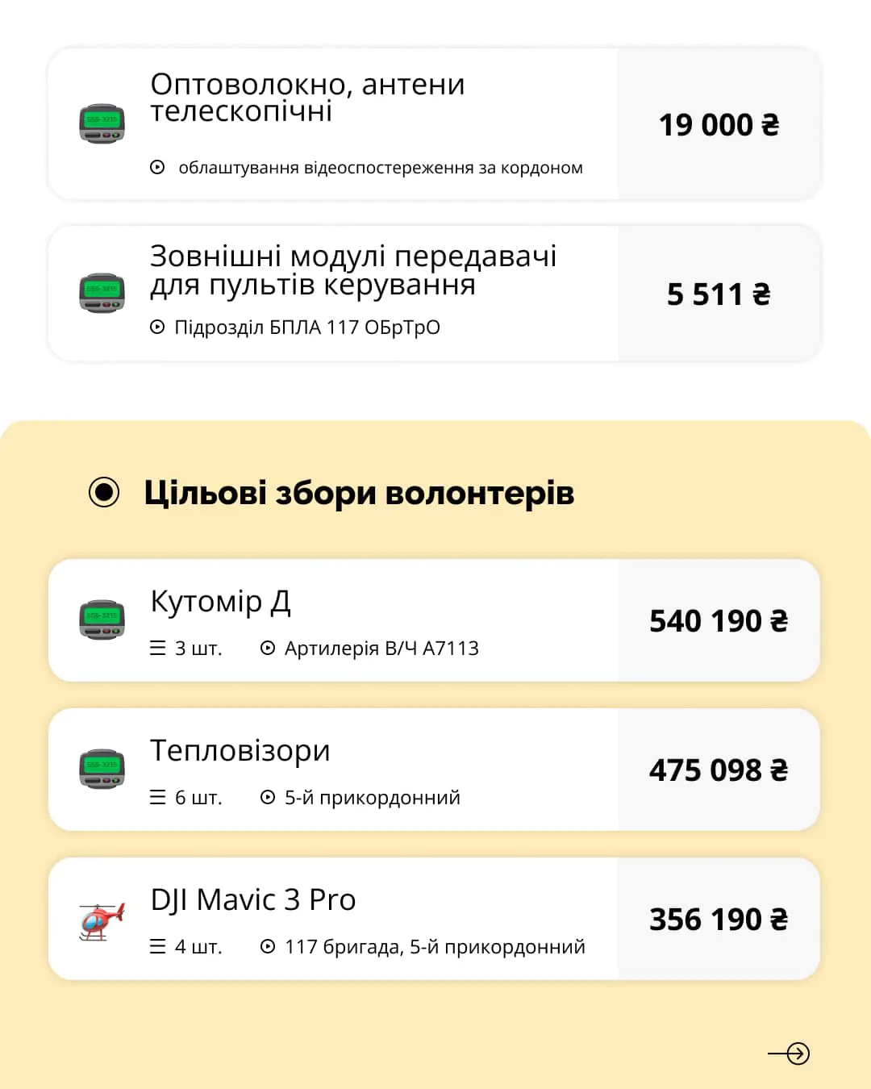Click the 5 511 ₴ amount box
Image resolution: width=871 pixels, height=1089 pixels.
tap(719, 294)
